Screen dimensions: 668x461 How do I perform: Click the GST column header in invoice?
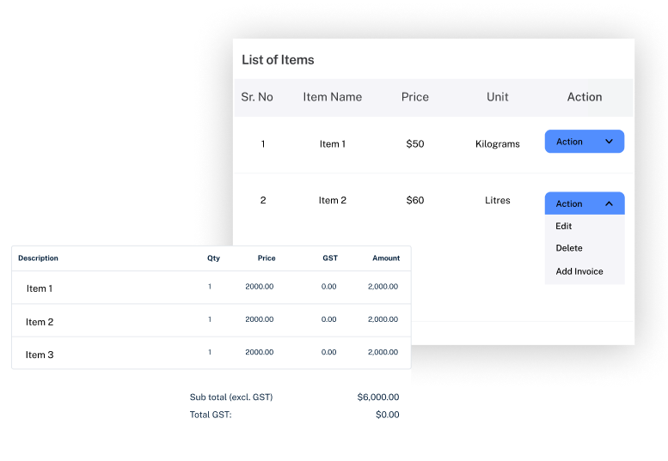[x=330, y=258]
